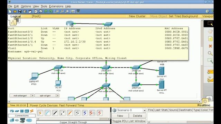Click the Add Complex PDU envelope icon

pyautogui.click(x=210, y=79)
